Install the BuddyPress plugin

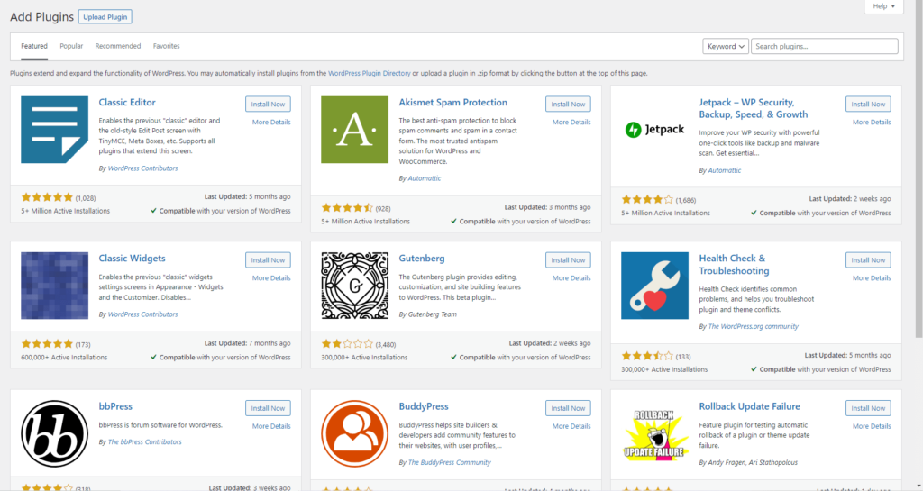coord(568,408)
